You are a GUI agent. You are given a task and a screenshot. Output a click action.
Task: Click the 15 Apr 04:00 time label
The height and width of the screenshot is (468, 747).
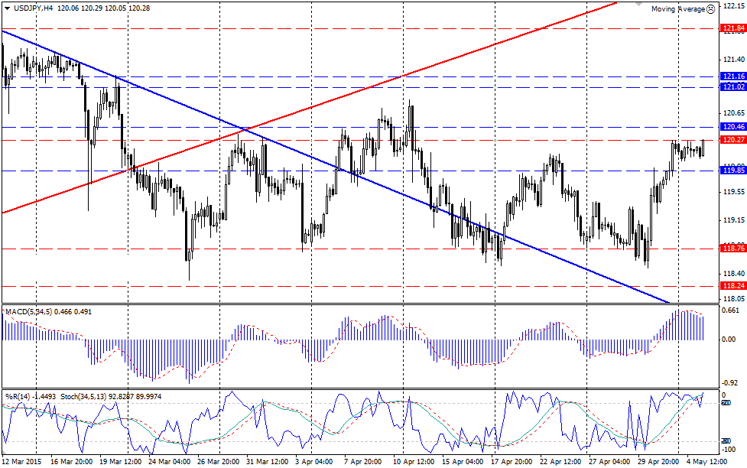coord(463,462)
